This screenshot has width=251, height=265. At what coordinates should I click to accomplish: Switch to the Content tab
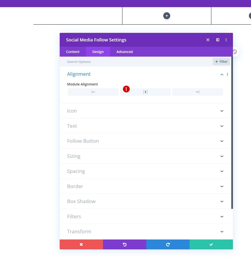pos(73,52)
